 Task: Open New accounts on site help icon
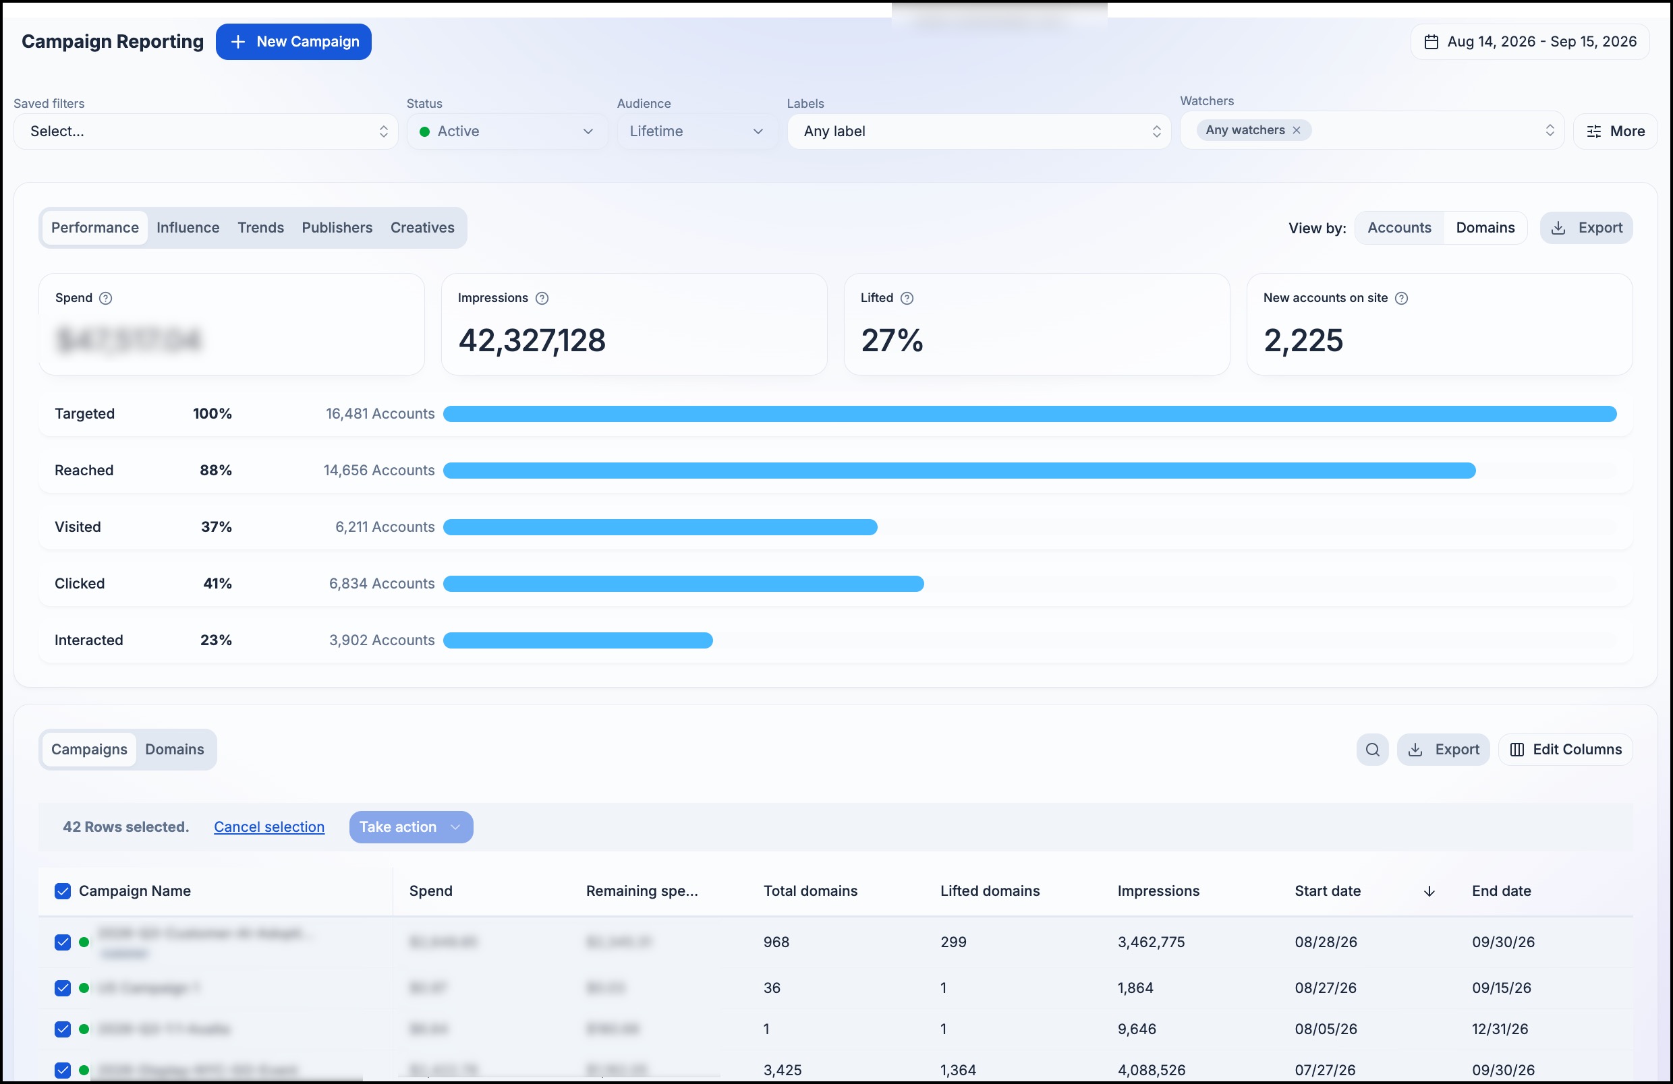(x=1401, y=298)
